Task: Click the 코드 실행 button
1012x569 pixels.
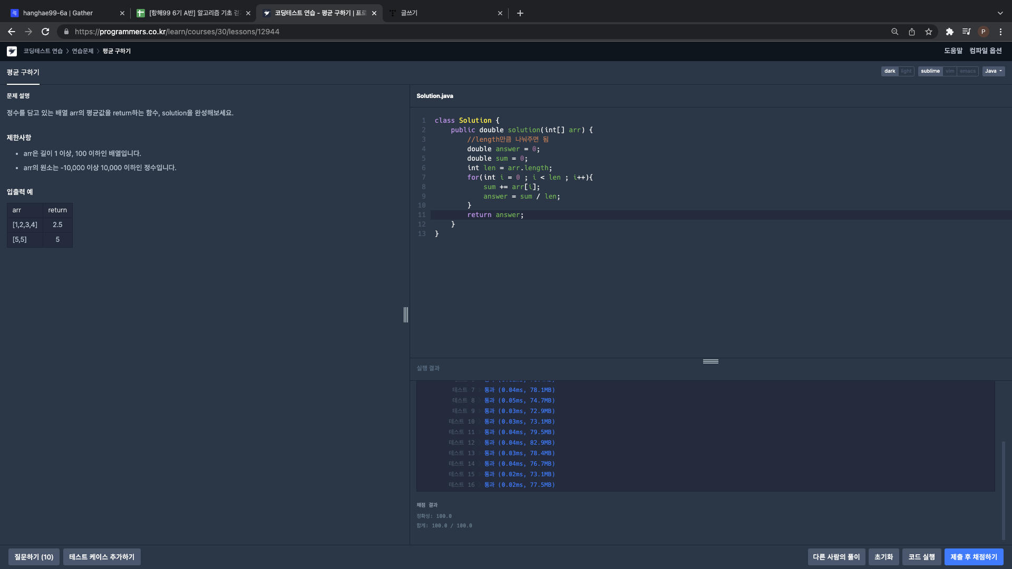Action: point(921,557)
